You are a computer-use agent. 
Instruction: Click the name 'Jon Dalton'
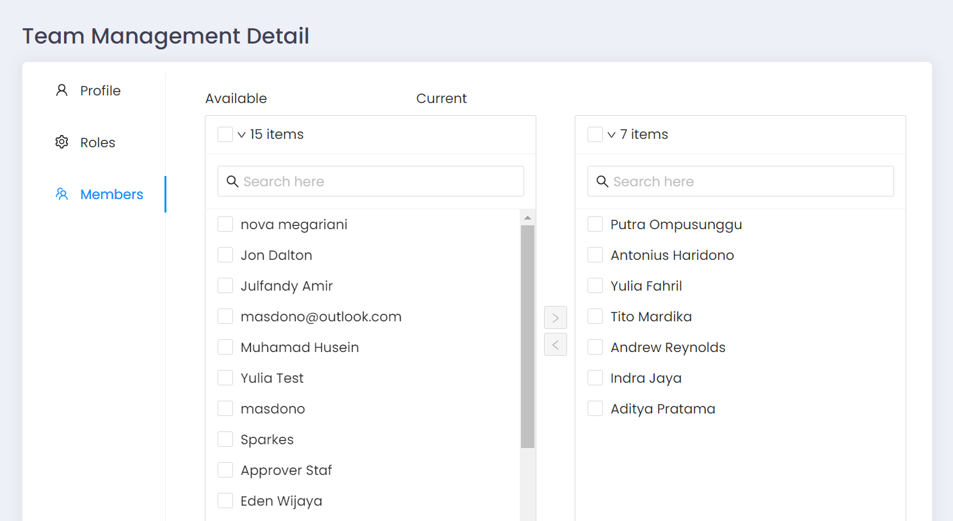pyautogui.click(x=276, y=255)
